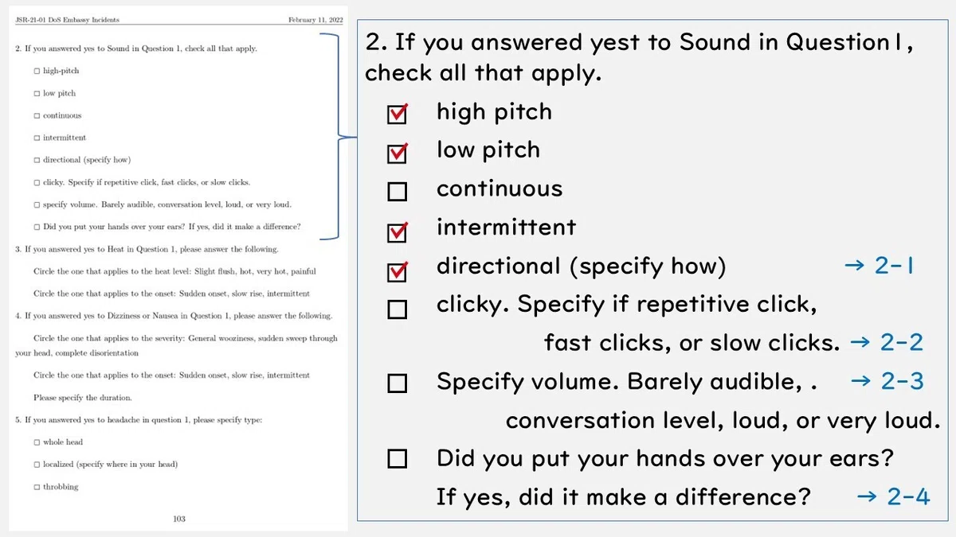Click small whole head checkbox in document
956x537 pixels.
[37, 442]
